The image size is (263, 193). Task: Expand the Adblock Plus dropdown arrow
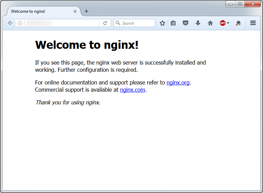228,23
